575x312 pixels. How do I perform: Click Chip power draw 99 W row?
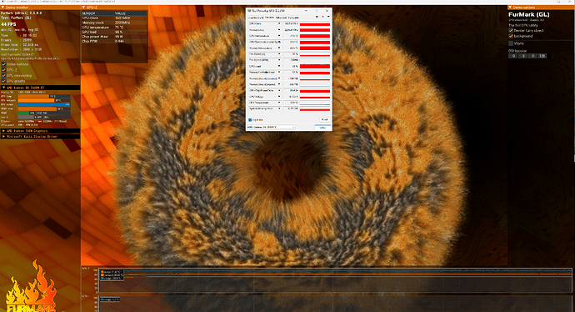coord(114,37)
